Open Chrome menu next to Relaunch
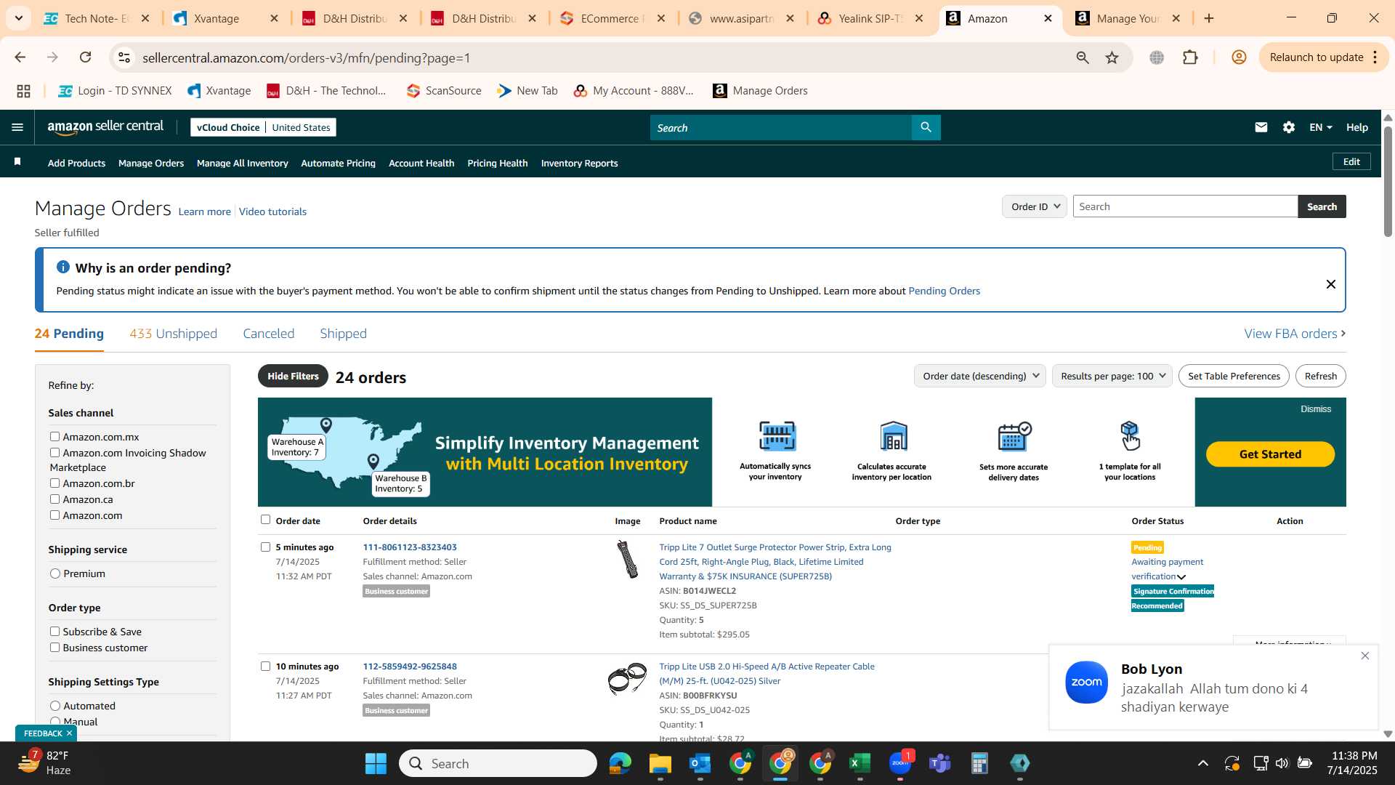This screenshot has width=1395, height=785. [1375, 57]
